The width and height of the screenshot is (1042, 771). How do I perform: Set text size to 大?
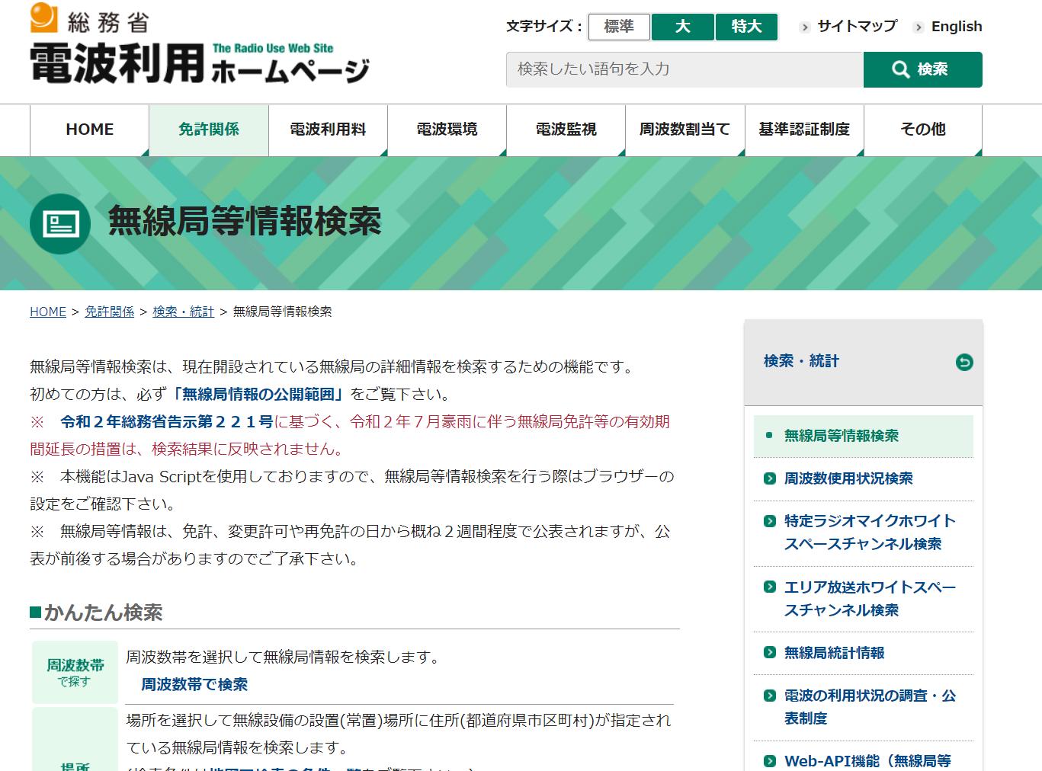[682, 27]
